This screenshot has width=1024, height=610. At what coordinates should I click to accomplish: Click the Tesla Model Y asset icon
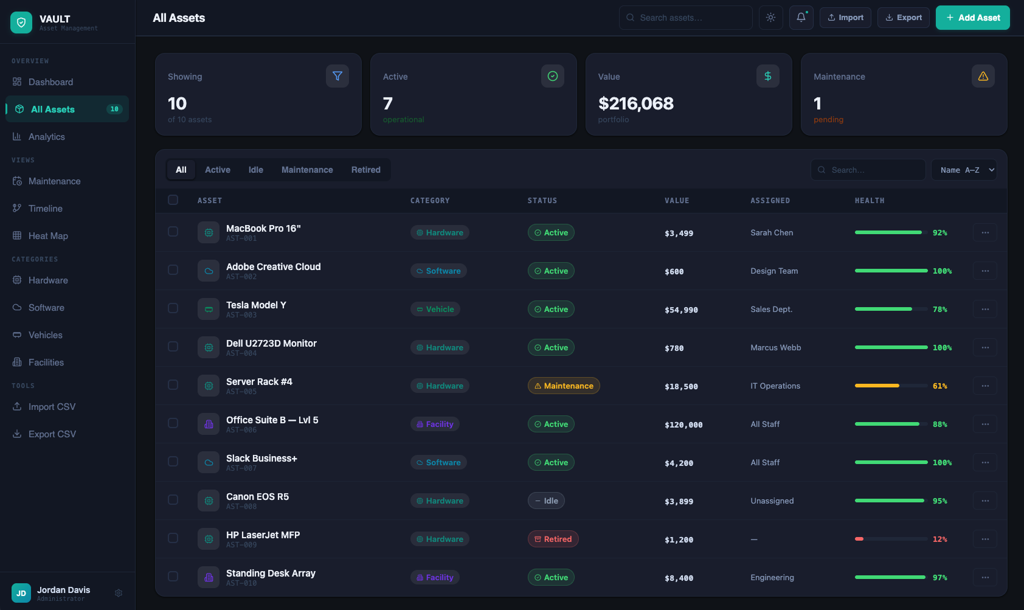[209, 309]
